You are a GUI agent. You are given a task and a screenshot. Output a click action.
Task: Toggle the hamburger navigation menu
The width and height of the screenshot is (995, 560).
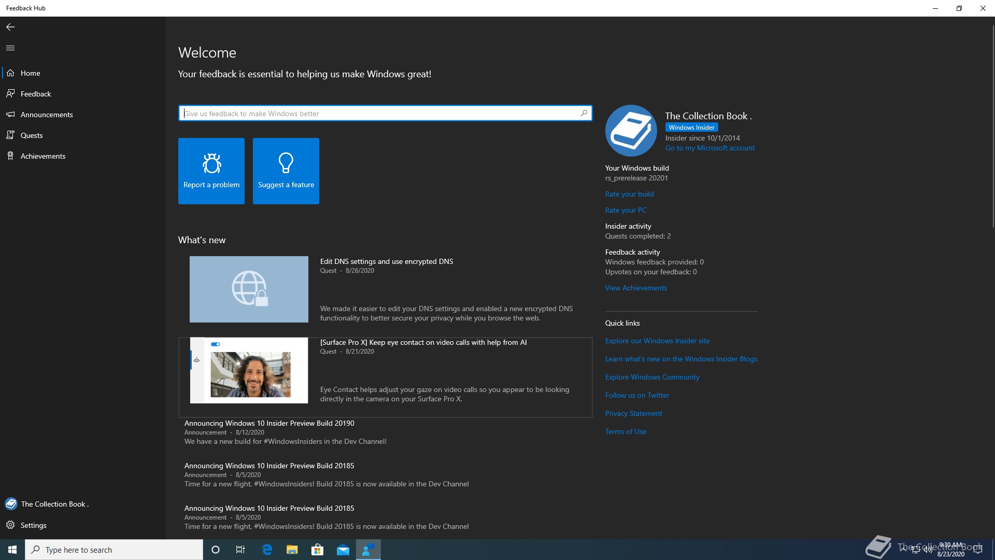pos(10,48)
